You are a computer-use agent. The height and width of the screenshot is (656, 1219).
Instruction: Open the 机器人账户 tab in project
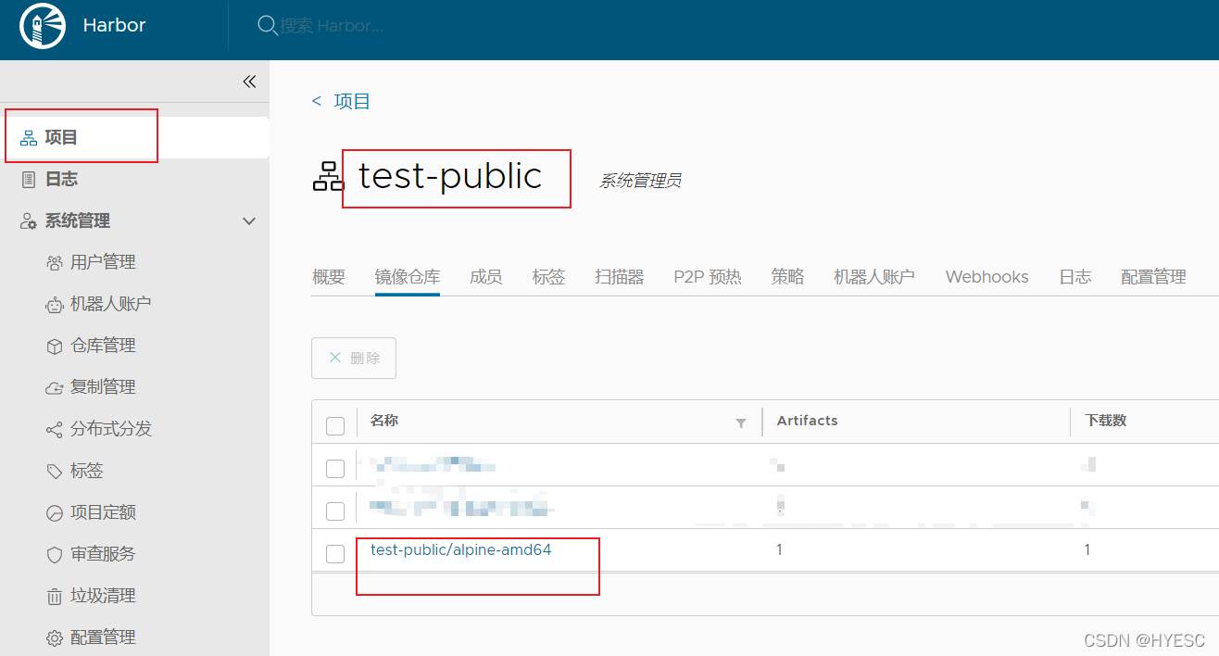tap(874, 276)
